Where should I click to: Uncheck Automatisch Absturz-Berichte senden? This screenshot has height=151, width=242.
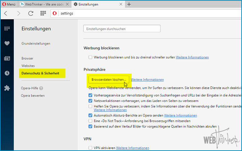click(90, 115)
